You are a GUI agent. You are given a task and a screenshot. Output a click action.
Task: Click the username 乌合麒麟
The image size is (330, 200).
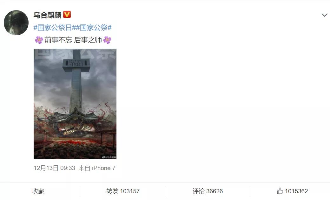click(48, 15)
